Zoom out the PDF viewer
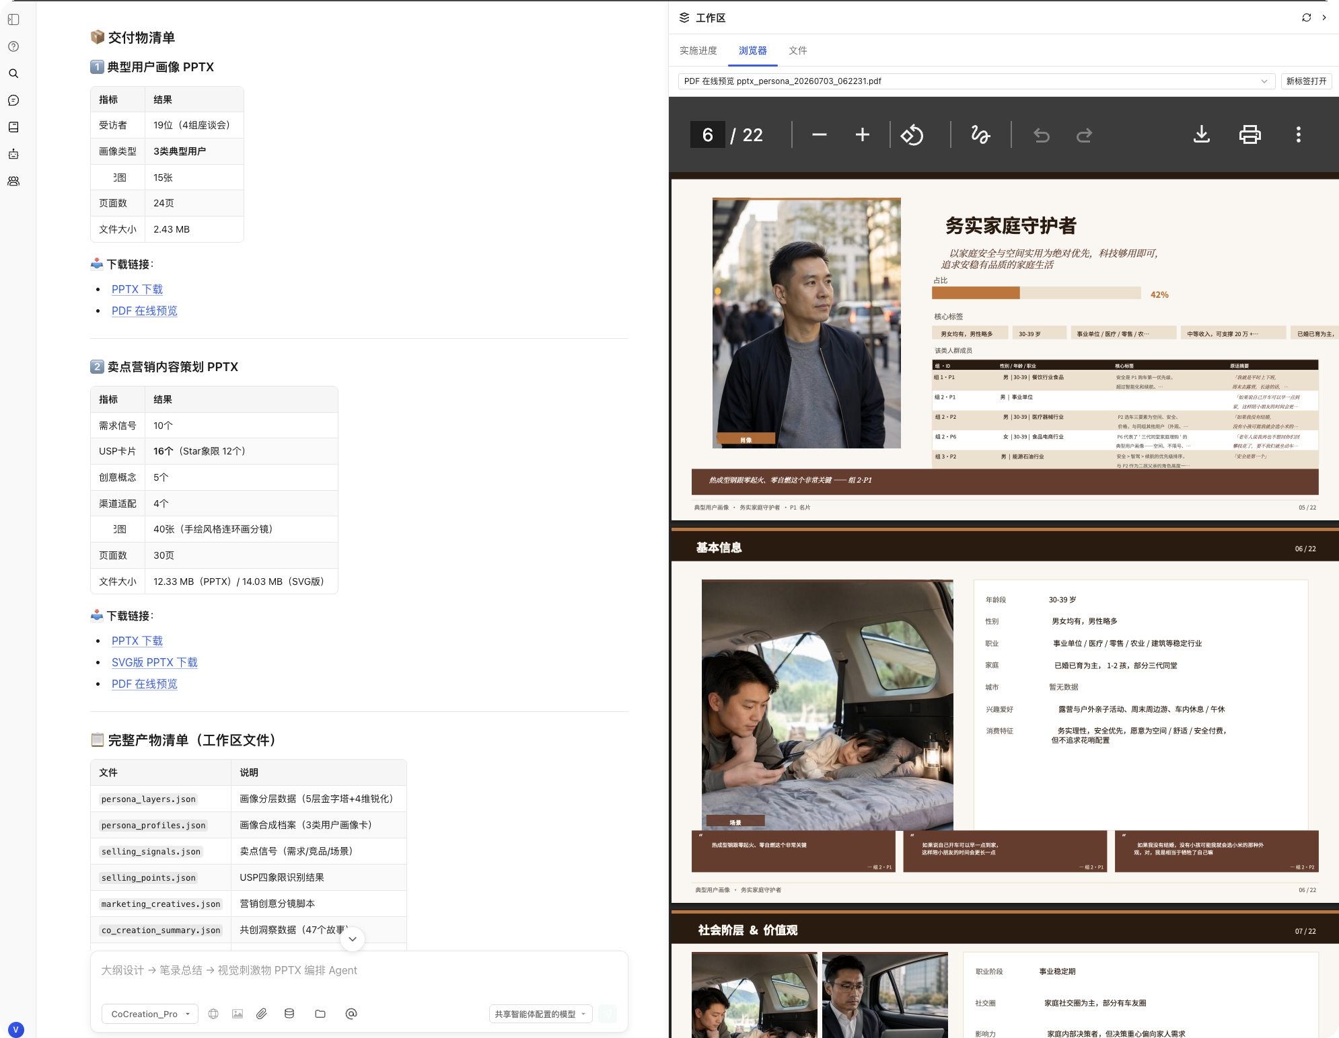This screenshot has width=1339, height=1038. pyautogui.click(x=819, y=135)
